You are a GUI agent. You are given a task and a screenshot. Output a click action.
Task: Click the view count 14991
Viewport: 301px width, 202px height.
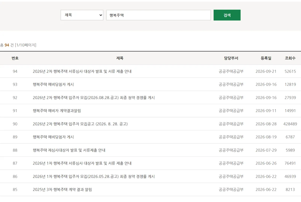click(x=290, y=111)
